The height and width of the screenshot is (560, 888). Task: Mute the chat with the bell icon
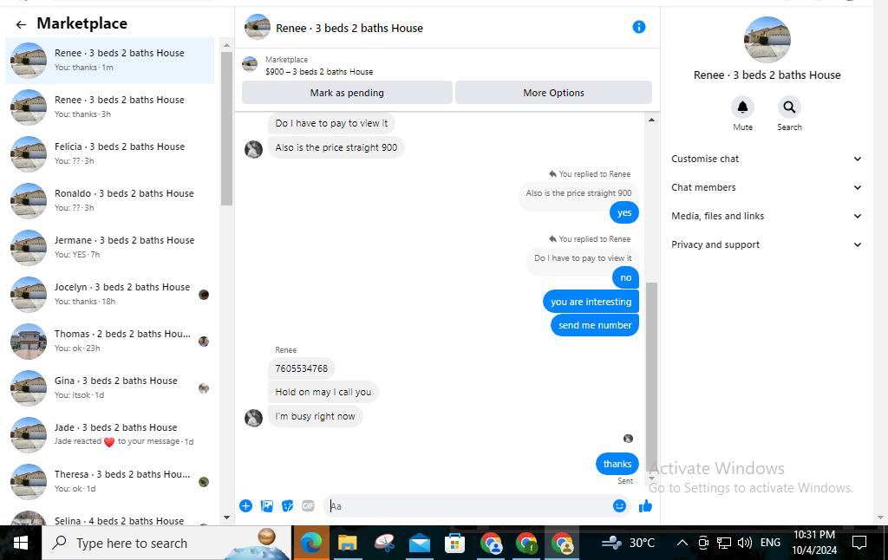point(742,107)
